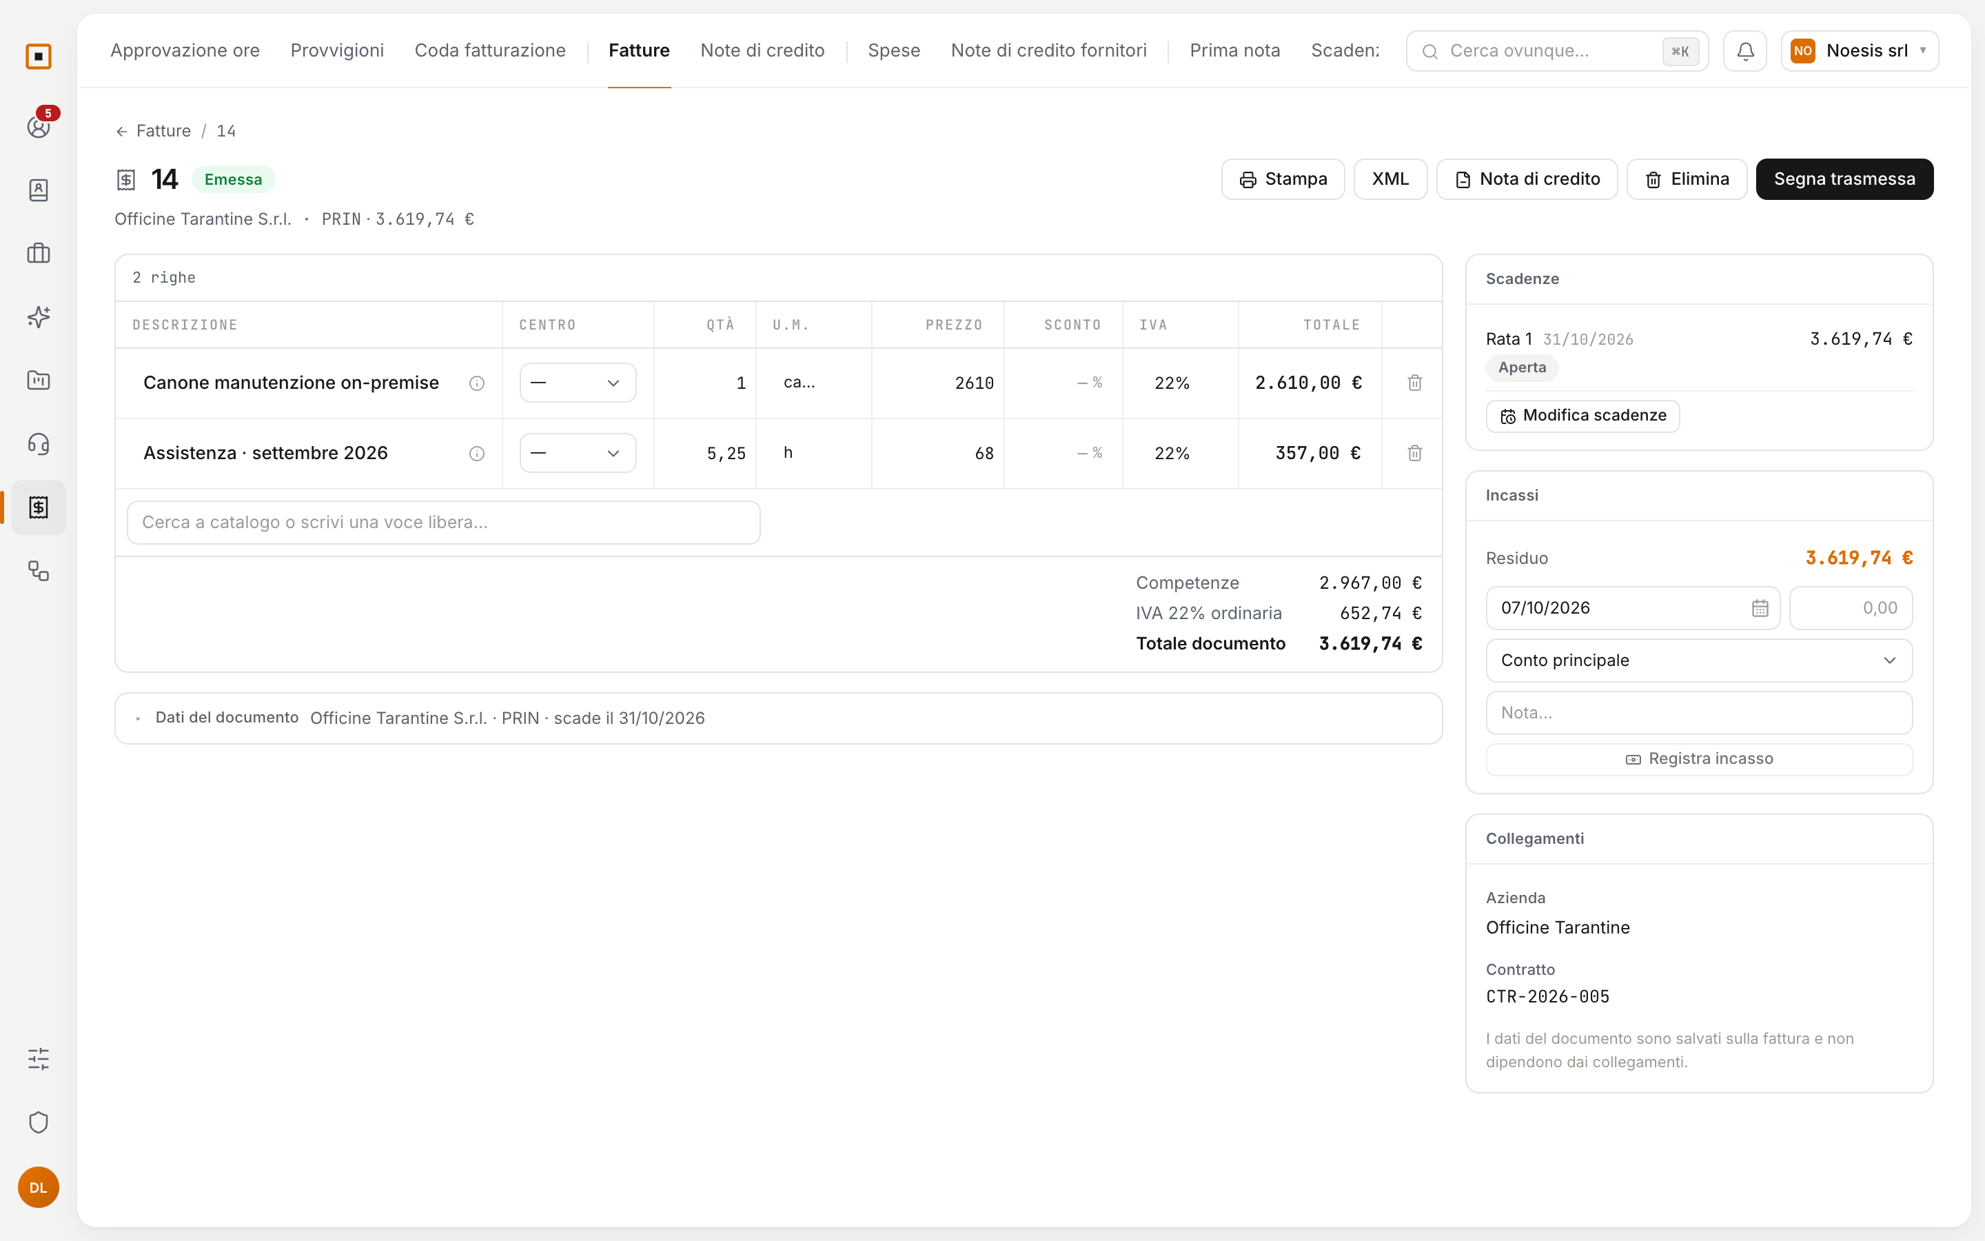
Task: Open the Centro dropdown for the Assistenza row
Action: pos(578,453)
